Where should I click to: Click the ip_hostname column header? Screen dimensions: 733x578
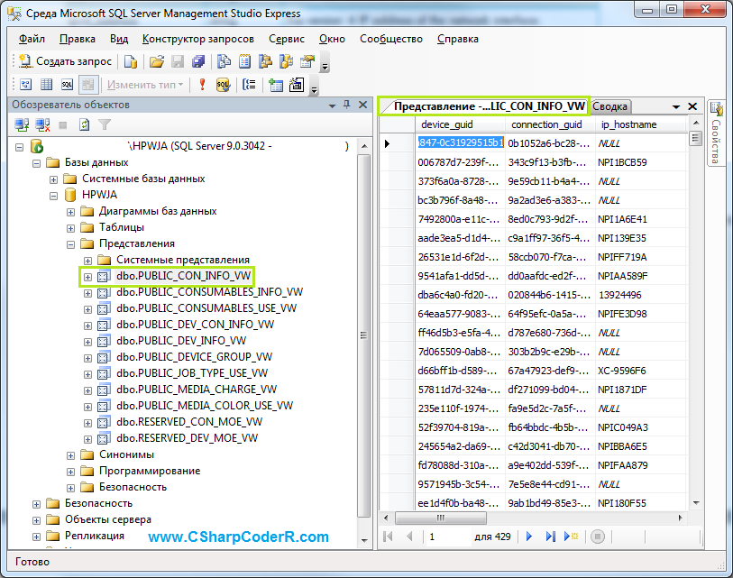tap(640, 124)
